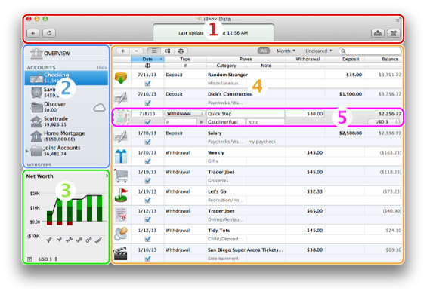Image resolution: width=427 pixels, height=294 pixels.
Task: Toggle cleared checkbox for Weekly withdrawal
Action: click(x=147, y=161)
